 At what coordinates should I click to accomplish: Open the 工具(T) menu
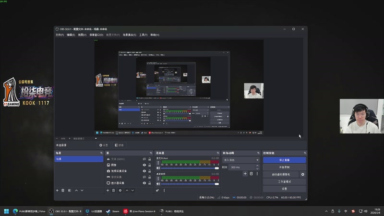pyautogui.click(x=143, y=35)
